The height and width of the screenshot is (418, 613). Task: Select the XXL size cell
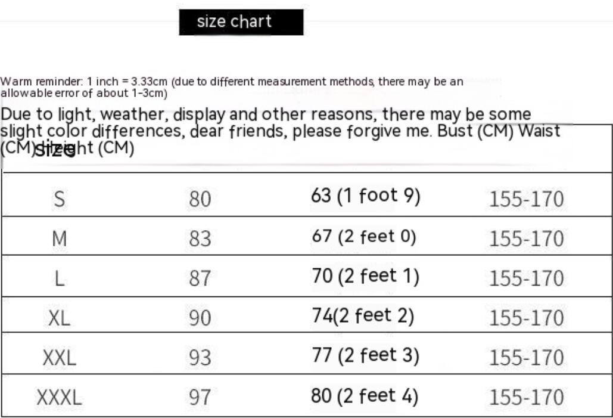click(59, 358)
